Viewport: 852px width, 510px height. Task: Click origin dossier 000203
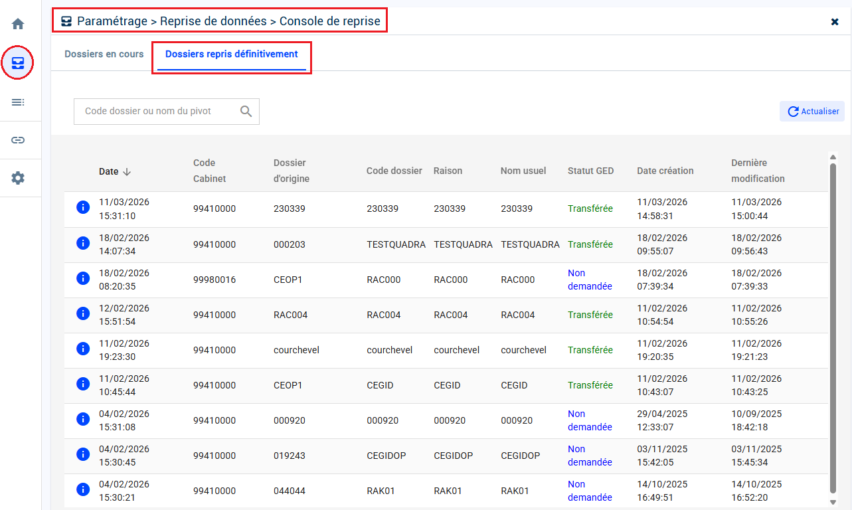[290, 244]
